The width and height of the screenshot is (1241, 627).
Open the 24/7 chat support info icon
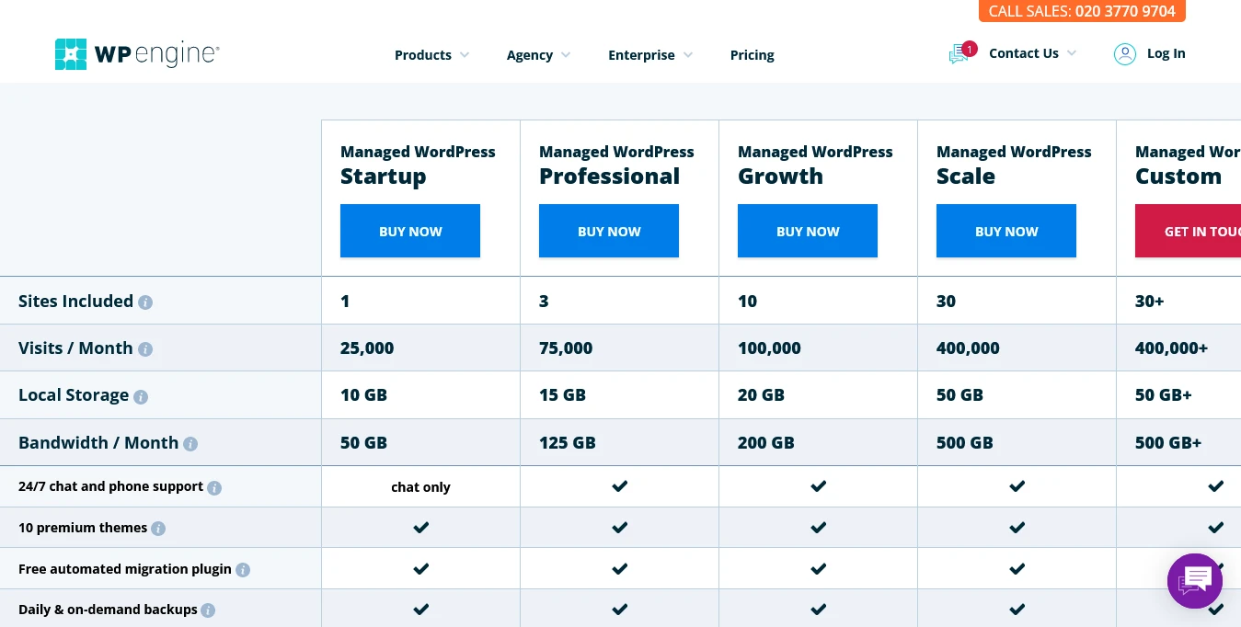point(214,488)
